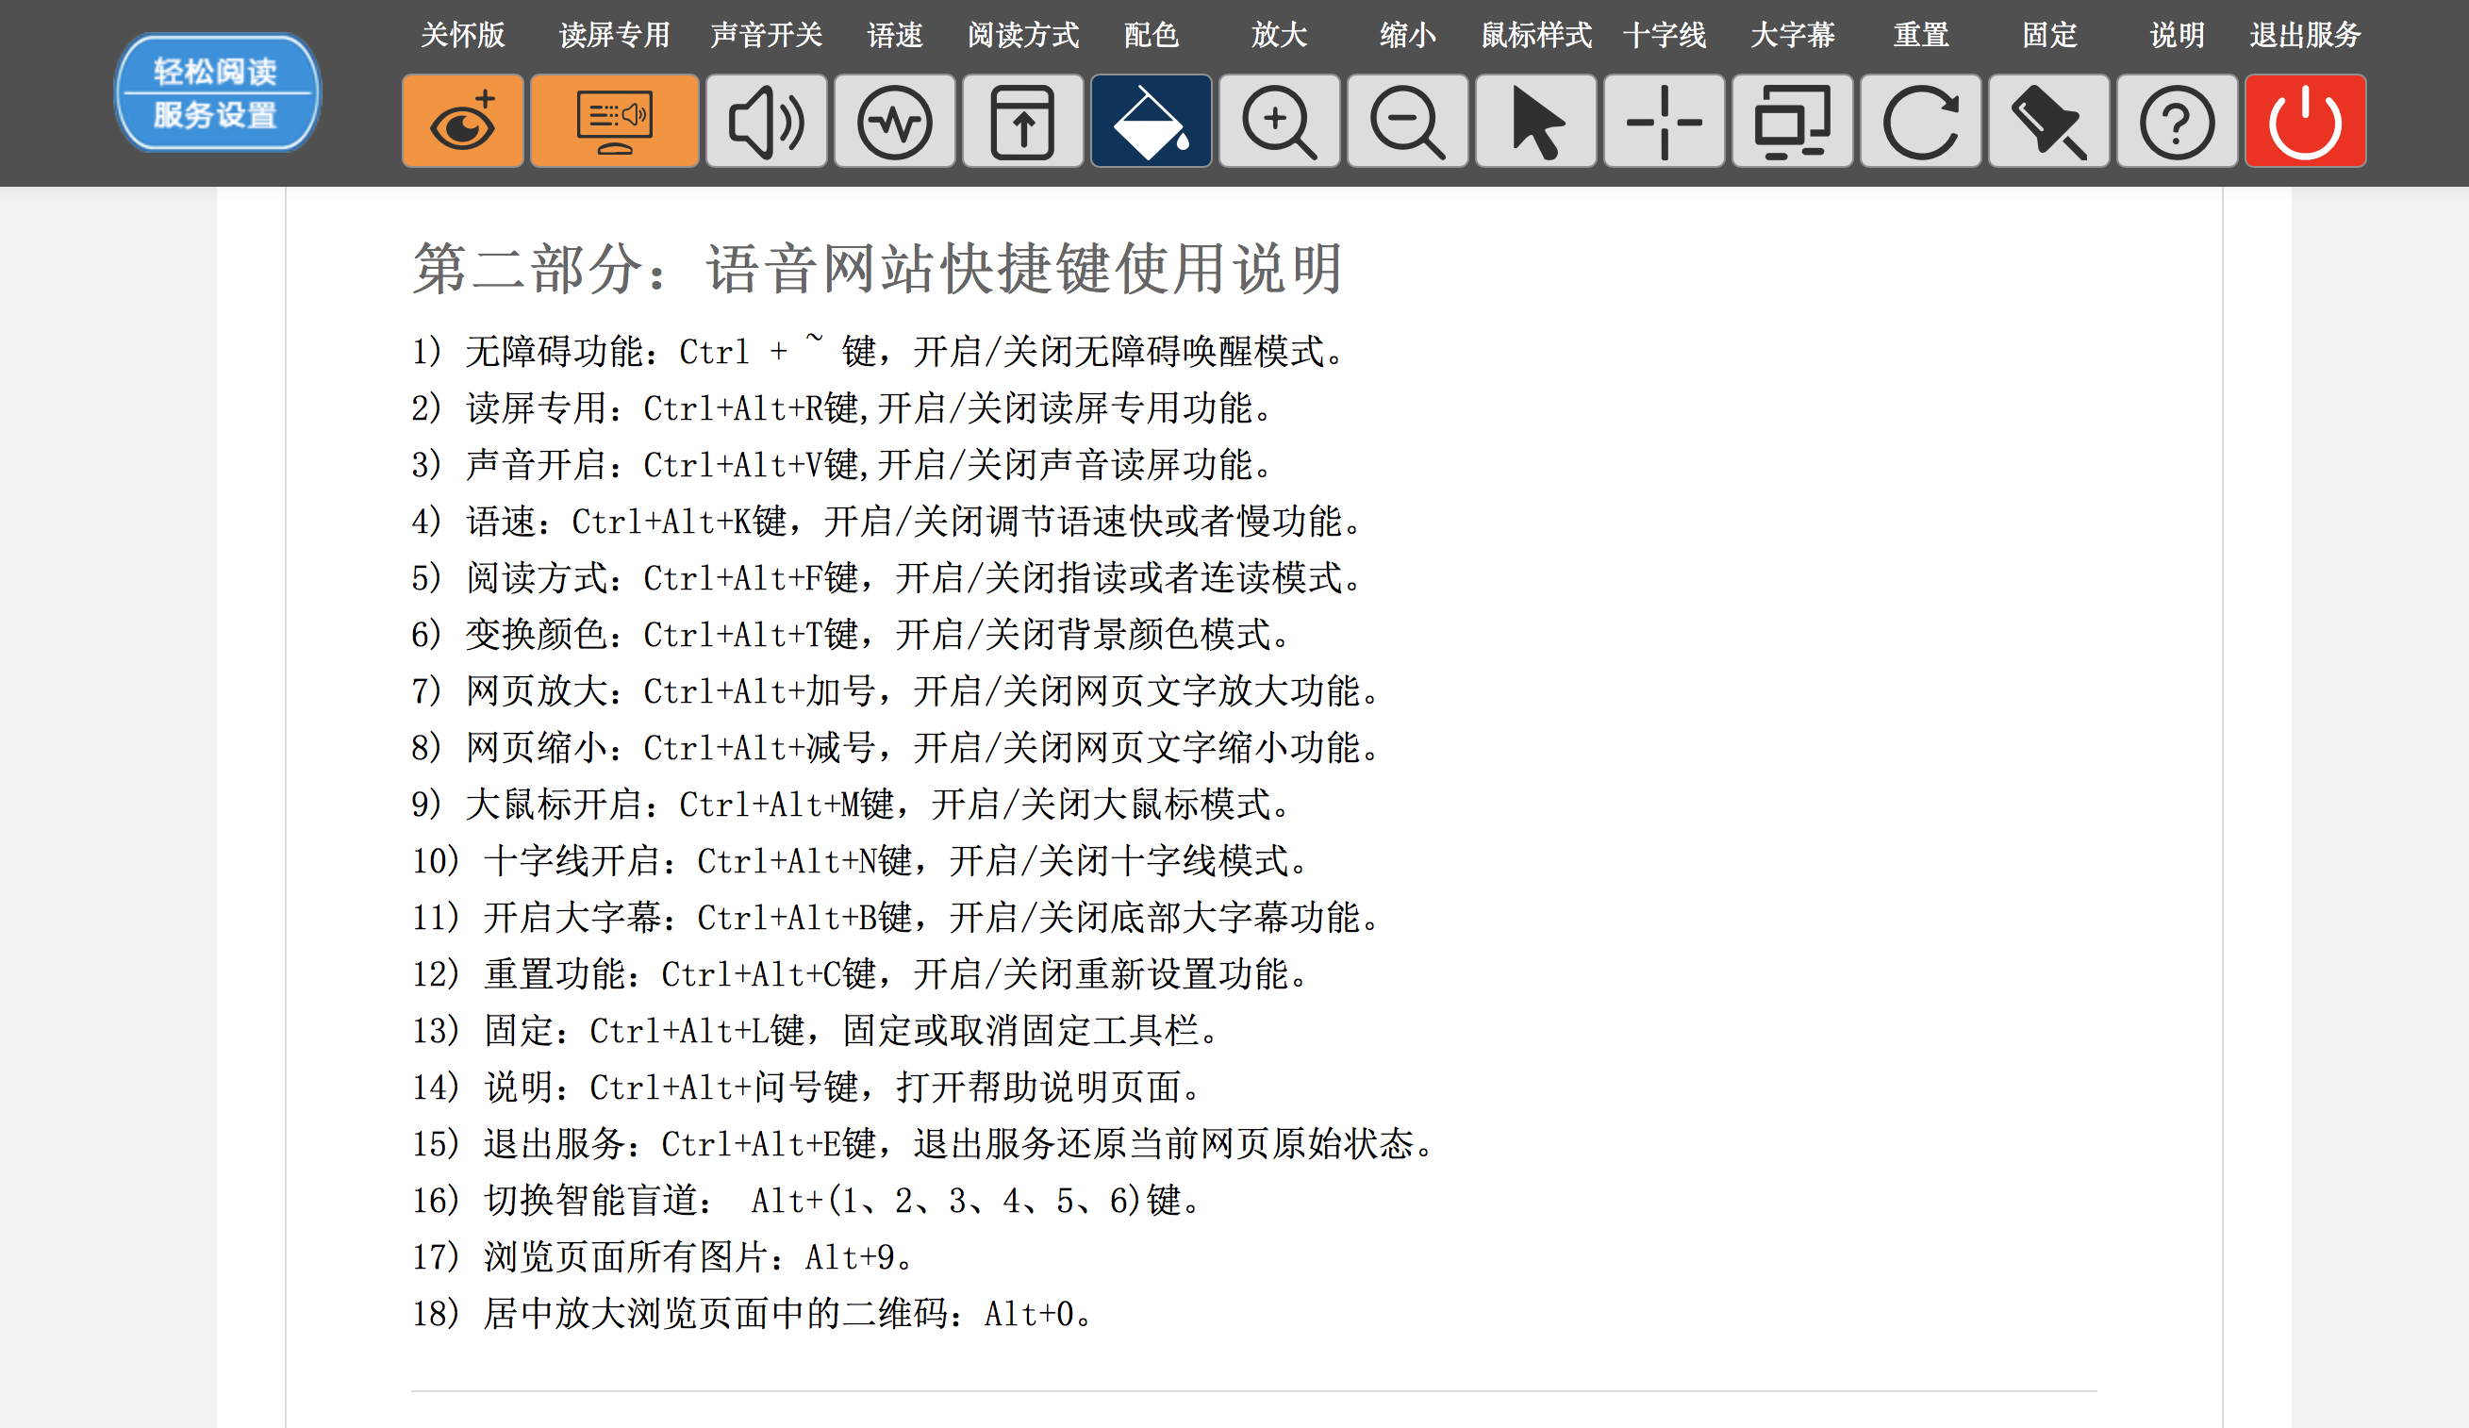Click the 大字幕 text label
The image size is (2469, 1428).
1793,35
